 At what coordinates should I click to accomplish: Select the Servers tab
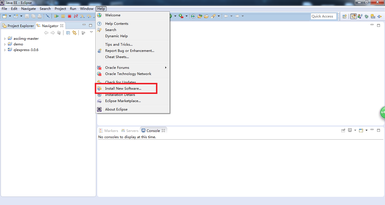click(130, 131)
